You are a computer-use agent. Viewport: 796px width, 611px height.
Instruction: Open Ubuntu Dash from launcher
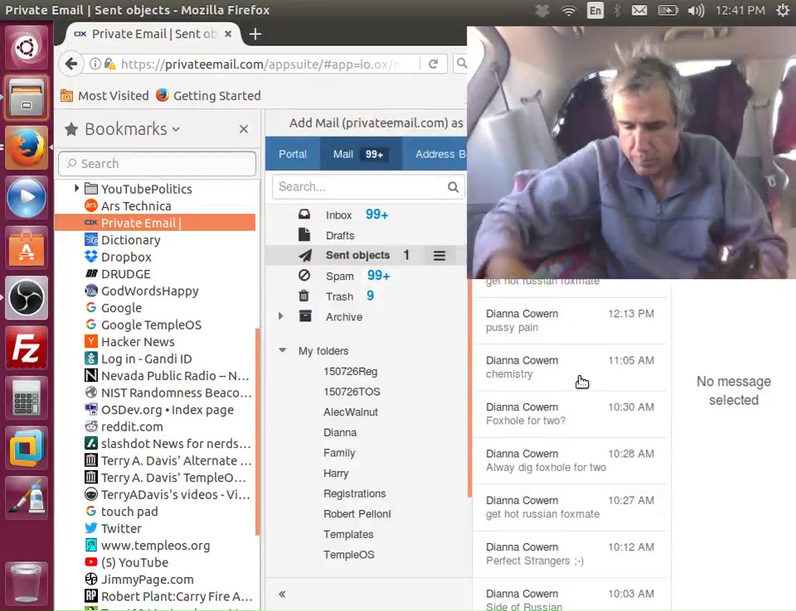point(27,48)
